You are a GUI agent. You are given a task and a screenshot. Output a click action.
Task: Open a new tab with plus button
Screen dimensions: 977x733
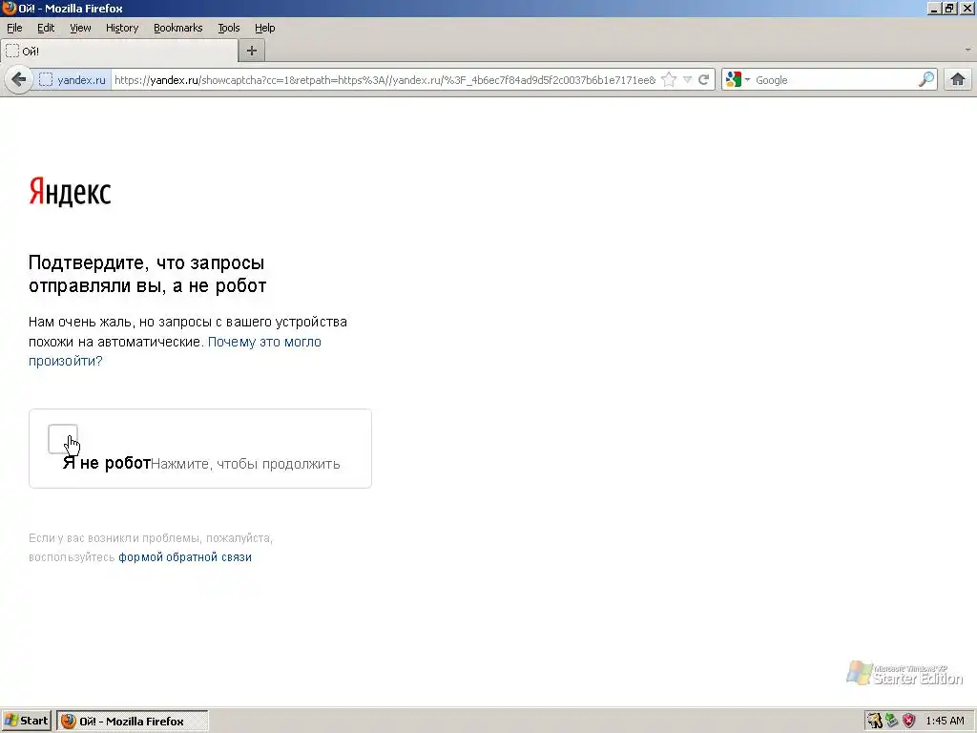coord(252,52)
